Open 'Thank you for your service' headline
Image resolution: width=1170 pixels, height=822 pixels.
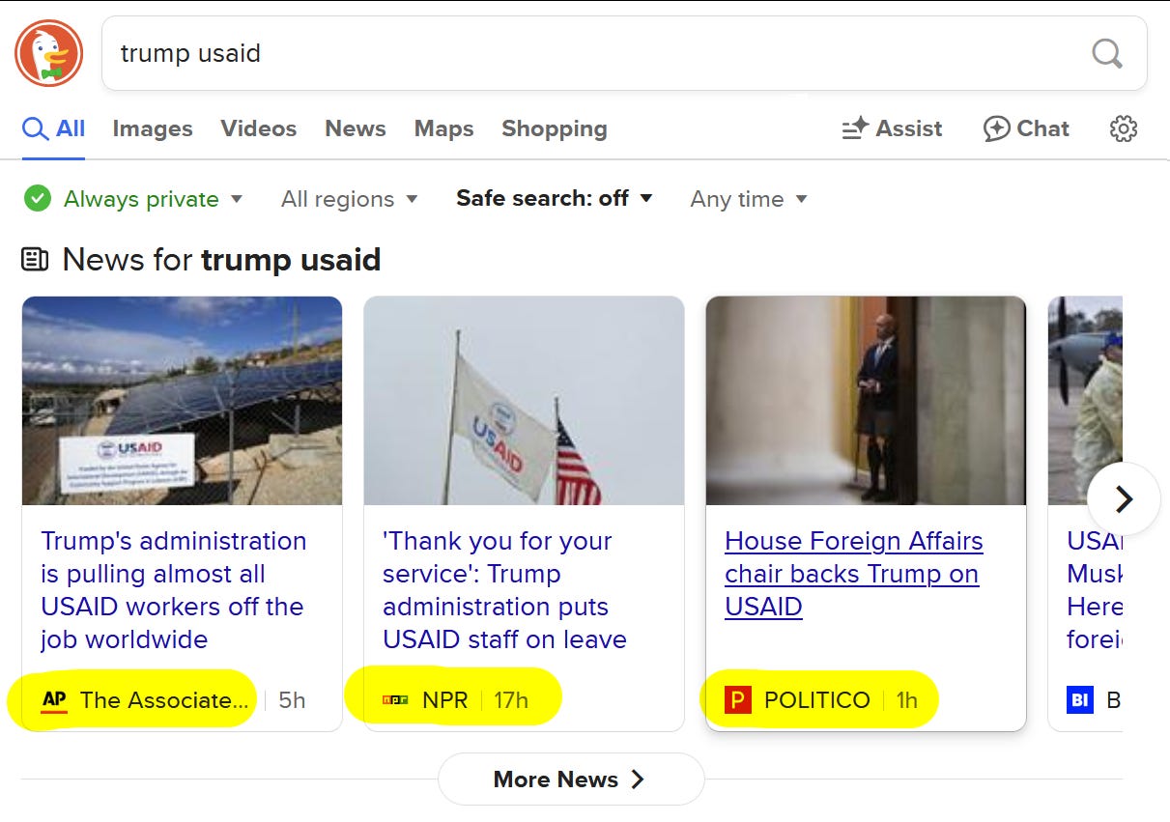pos(504,590)
